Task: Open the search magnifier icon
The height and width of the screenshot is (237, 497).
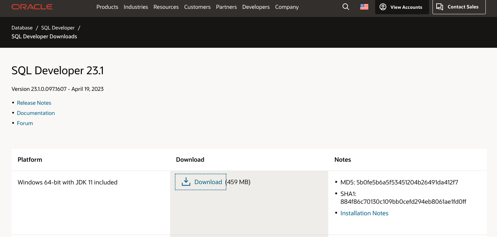Action: click(346, 7)
